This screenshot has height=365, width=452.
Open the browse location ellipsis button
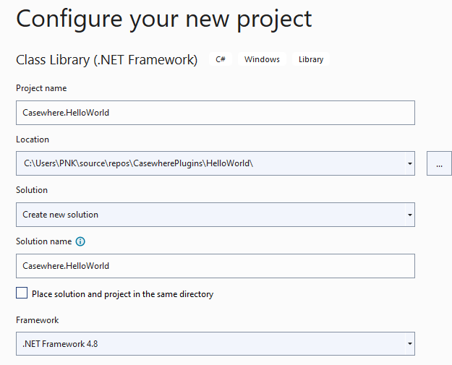(x=439, y=163)
